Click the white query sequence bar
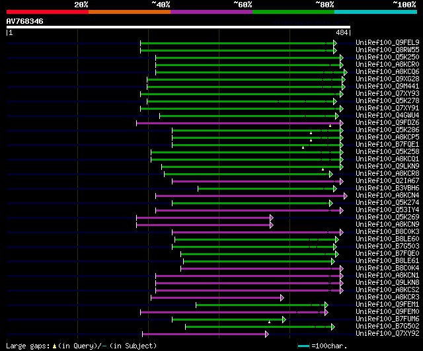Screen dimensions: 423x351 [178, 27]
